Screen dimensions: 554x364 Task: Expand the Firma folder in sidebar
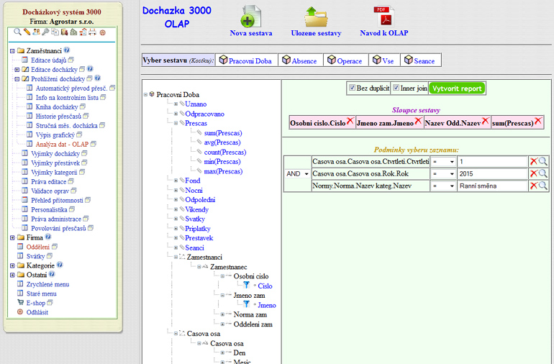click(12, 237)
